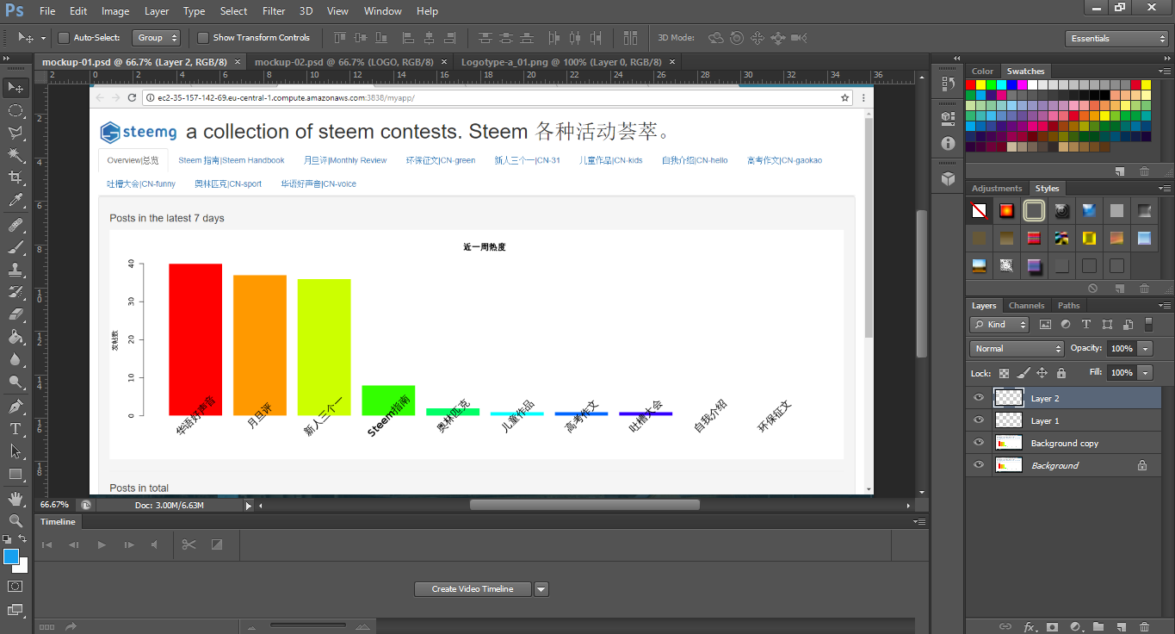Select the Rectangle shape tool
The image size is (1175, 634).
15,474
